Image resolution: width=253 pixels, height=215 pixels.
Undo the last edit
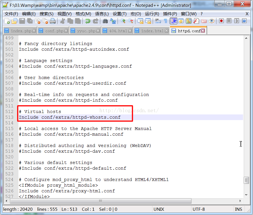[x=88, y=21]
